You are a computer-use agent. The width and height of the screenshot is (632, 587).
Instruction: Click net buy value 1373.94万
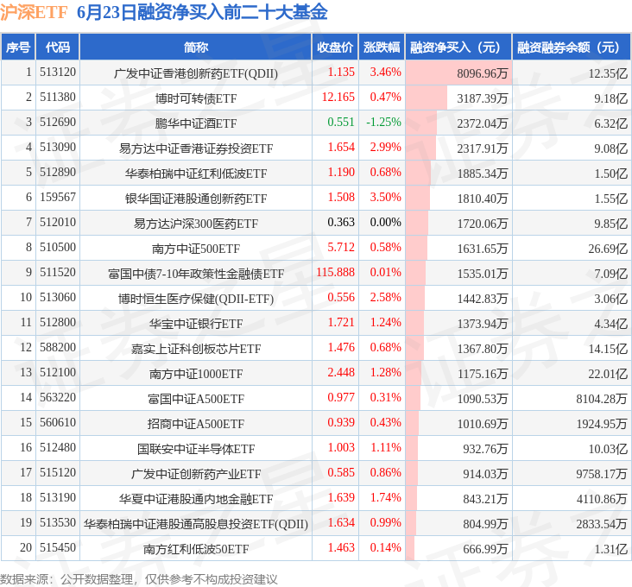482,324
